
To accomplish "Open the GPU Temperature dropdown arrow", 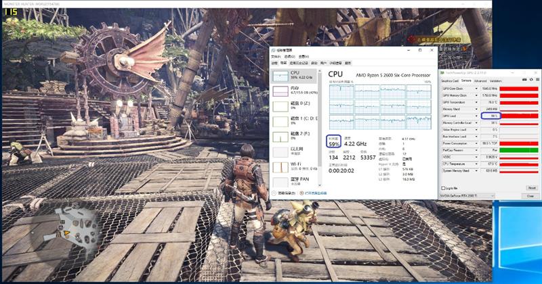I will tap(478, 102).
